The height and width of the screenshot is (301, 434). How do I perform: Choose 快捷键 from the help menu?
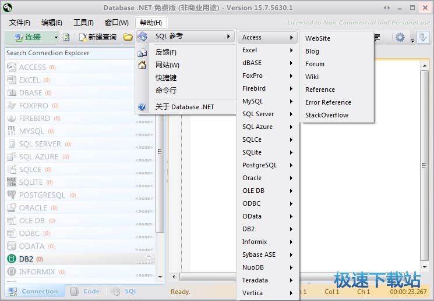pos(185,78)
